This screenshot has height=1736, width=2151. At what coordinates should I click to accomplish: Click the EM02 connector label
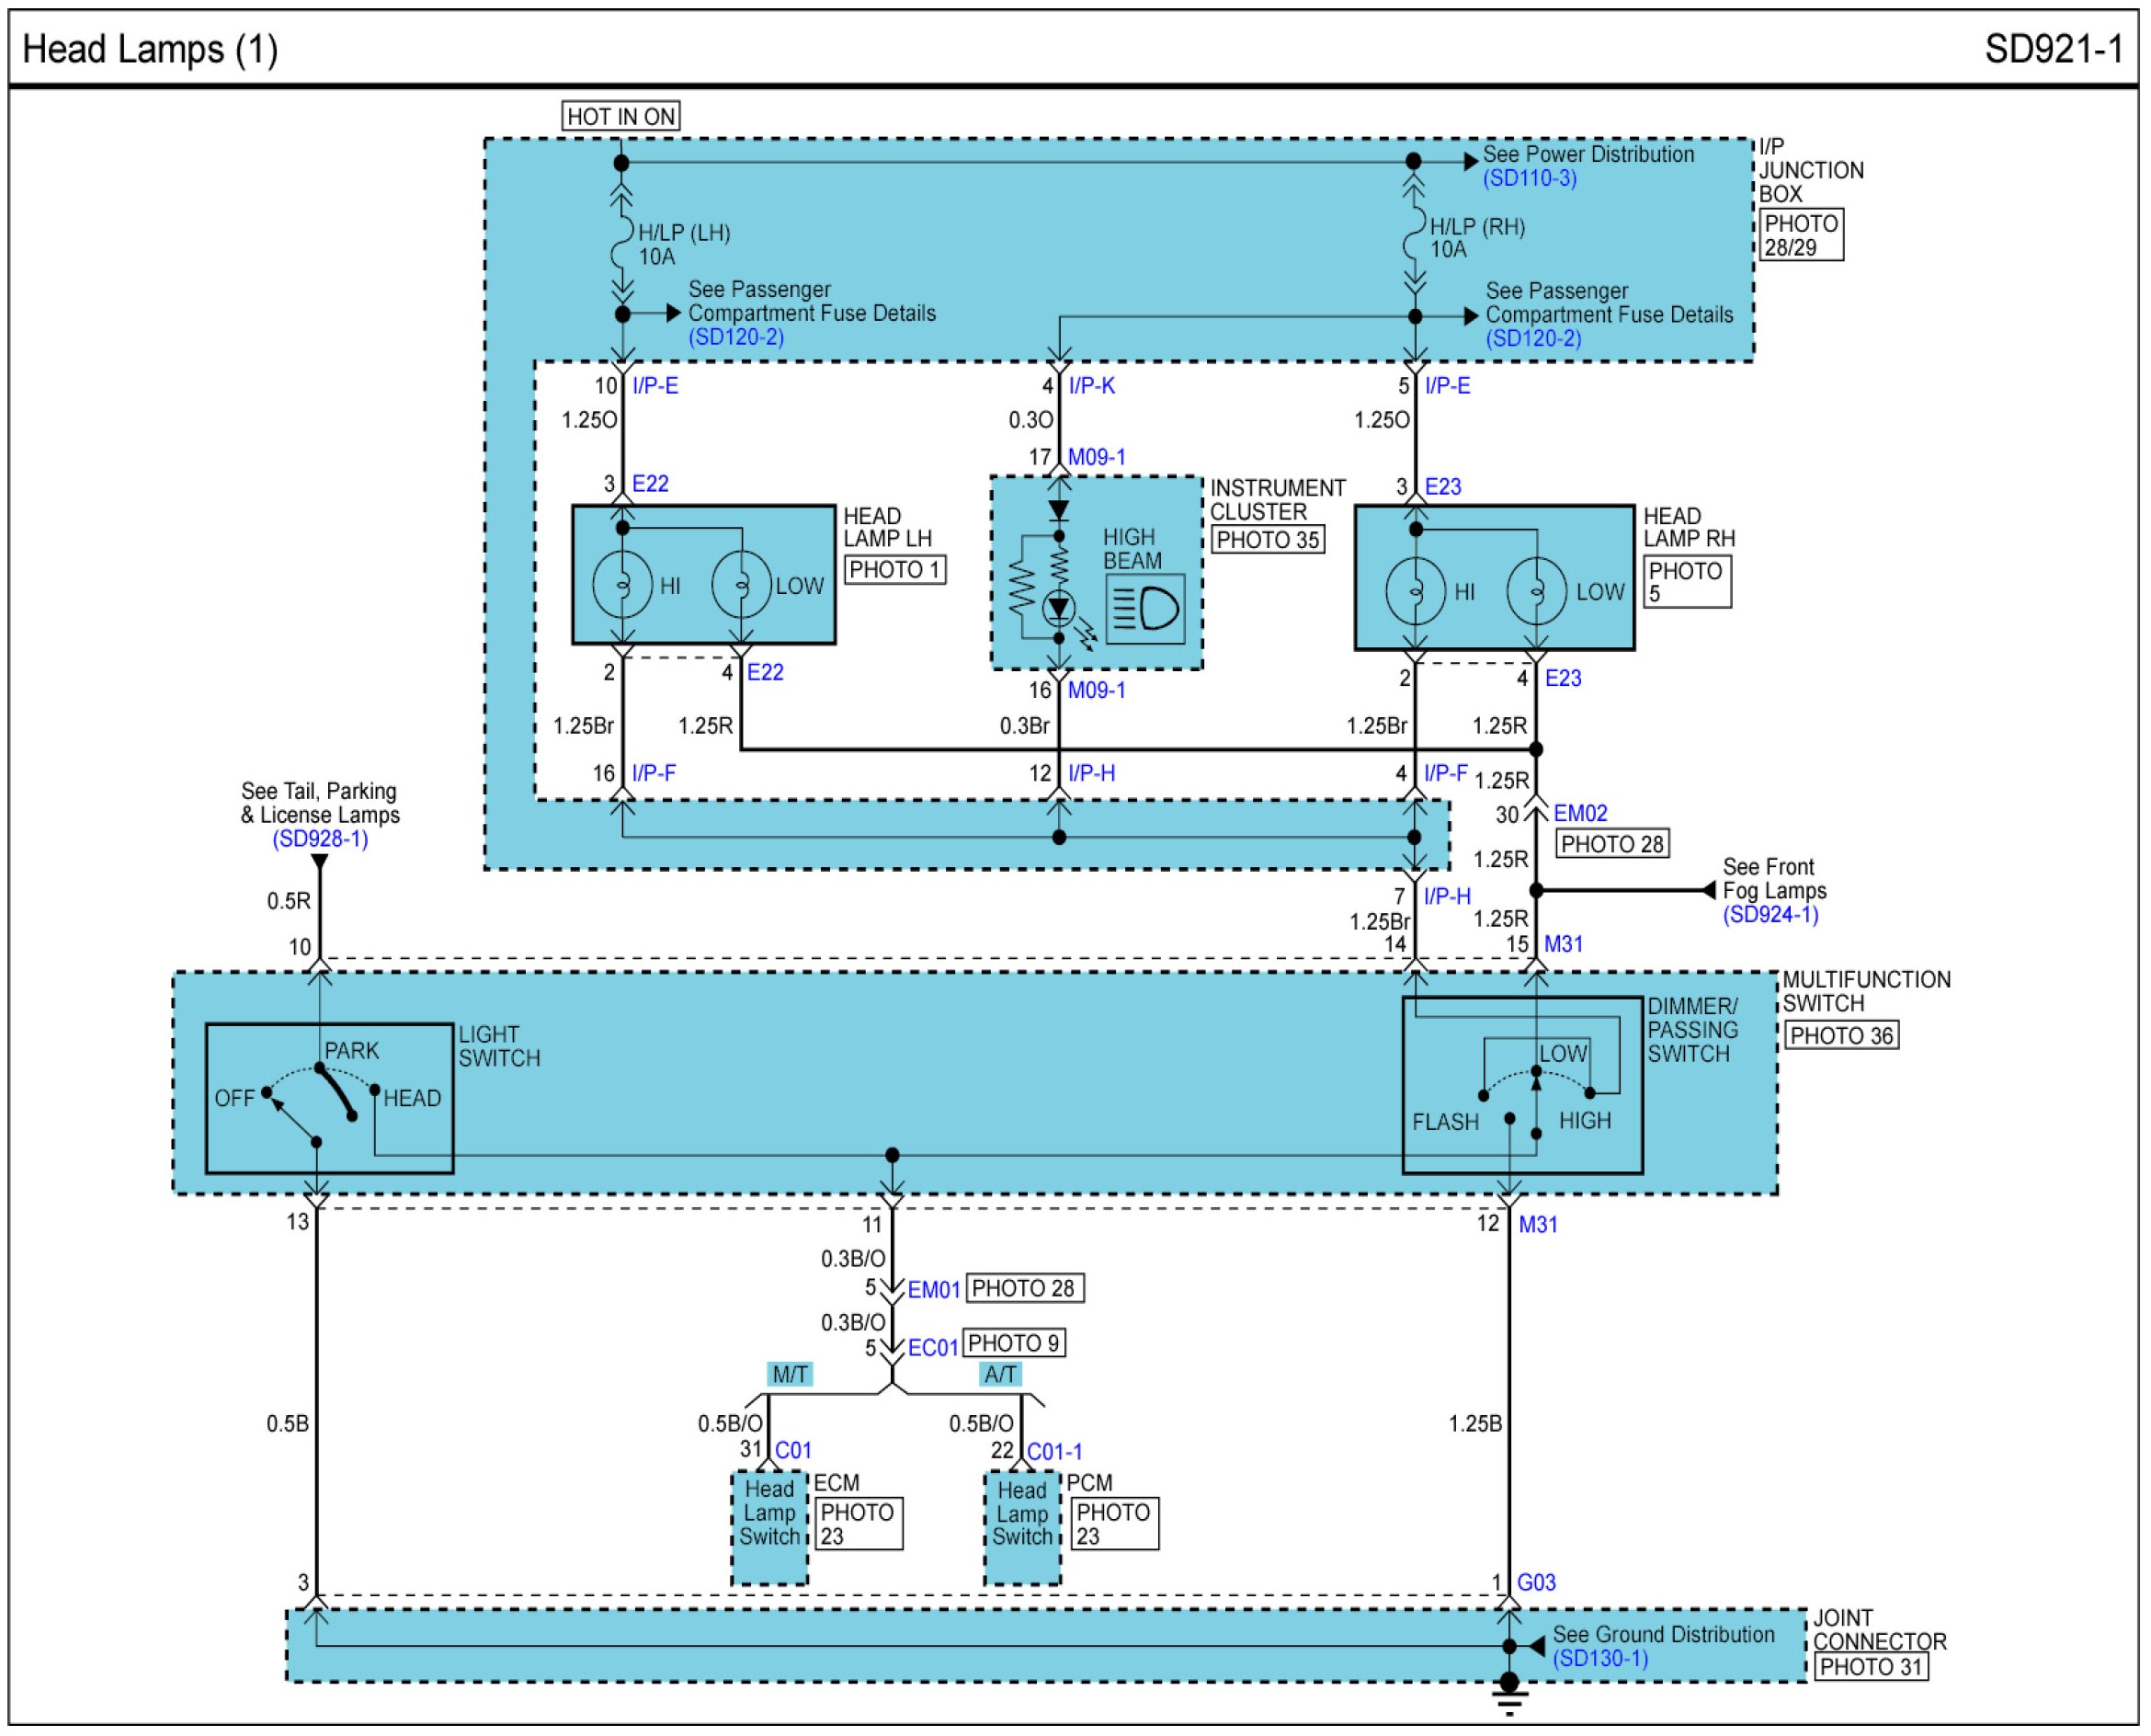tap(1580, 813)
